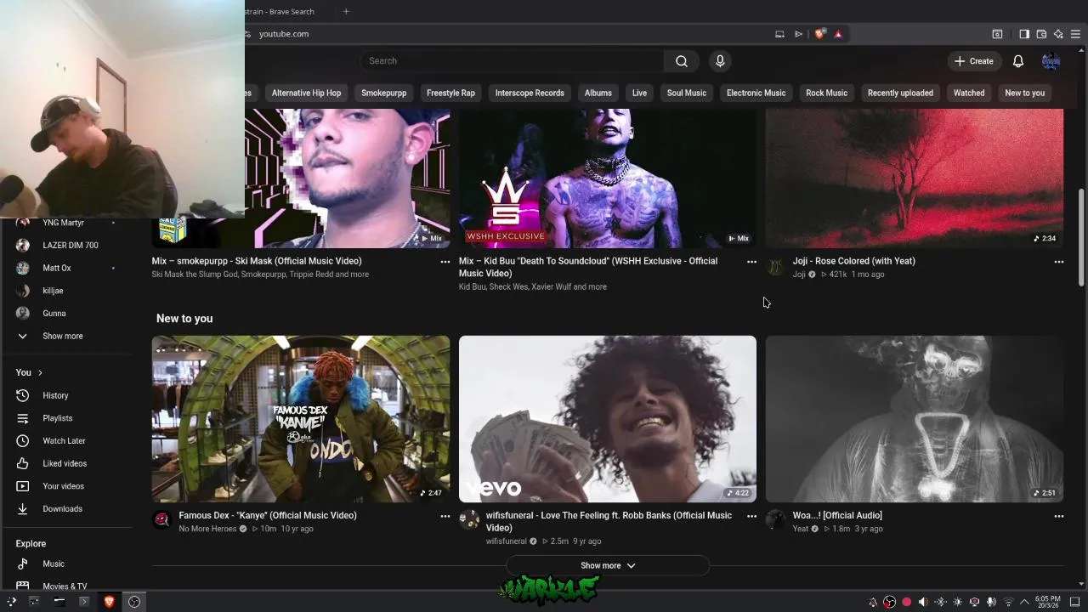Select the Live filter chip
The width and height of the screenshot is (1088, 612).
[x=639, y=93]
